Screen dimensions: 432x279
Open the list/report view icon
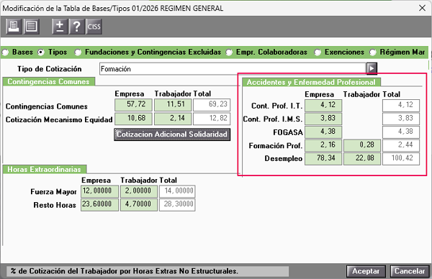click(x=32, y=27)
